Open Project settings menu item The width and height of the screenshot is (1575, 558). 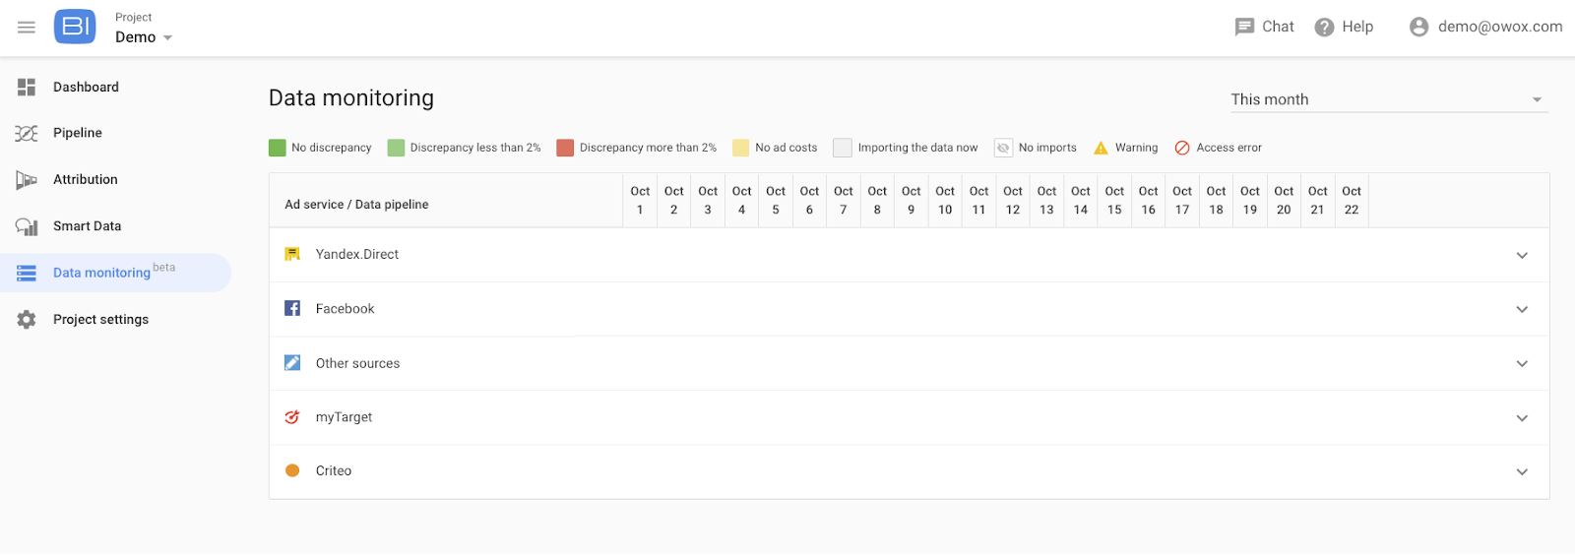click(101, 320)
